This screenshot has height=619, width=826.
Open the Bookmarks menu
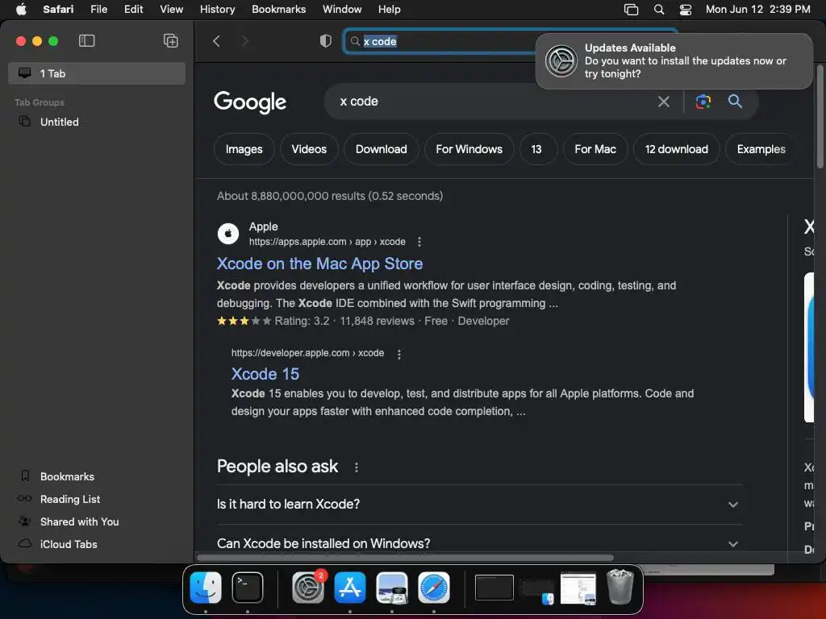[x=278, y=10]
